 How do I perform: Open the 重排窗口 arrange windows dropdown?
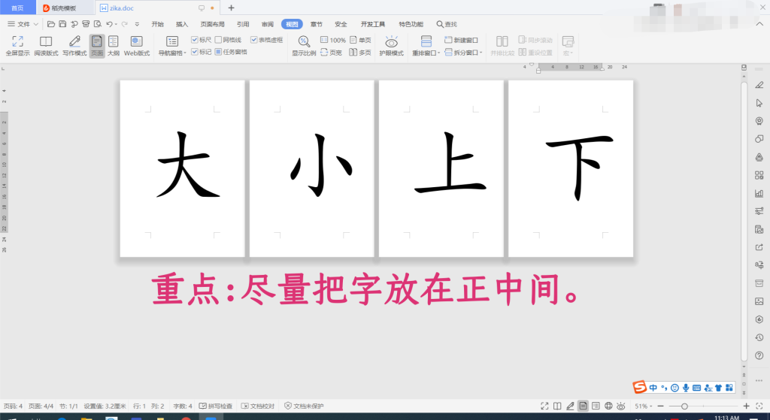tap(426, 53)
